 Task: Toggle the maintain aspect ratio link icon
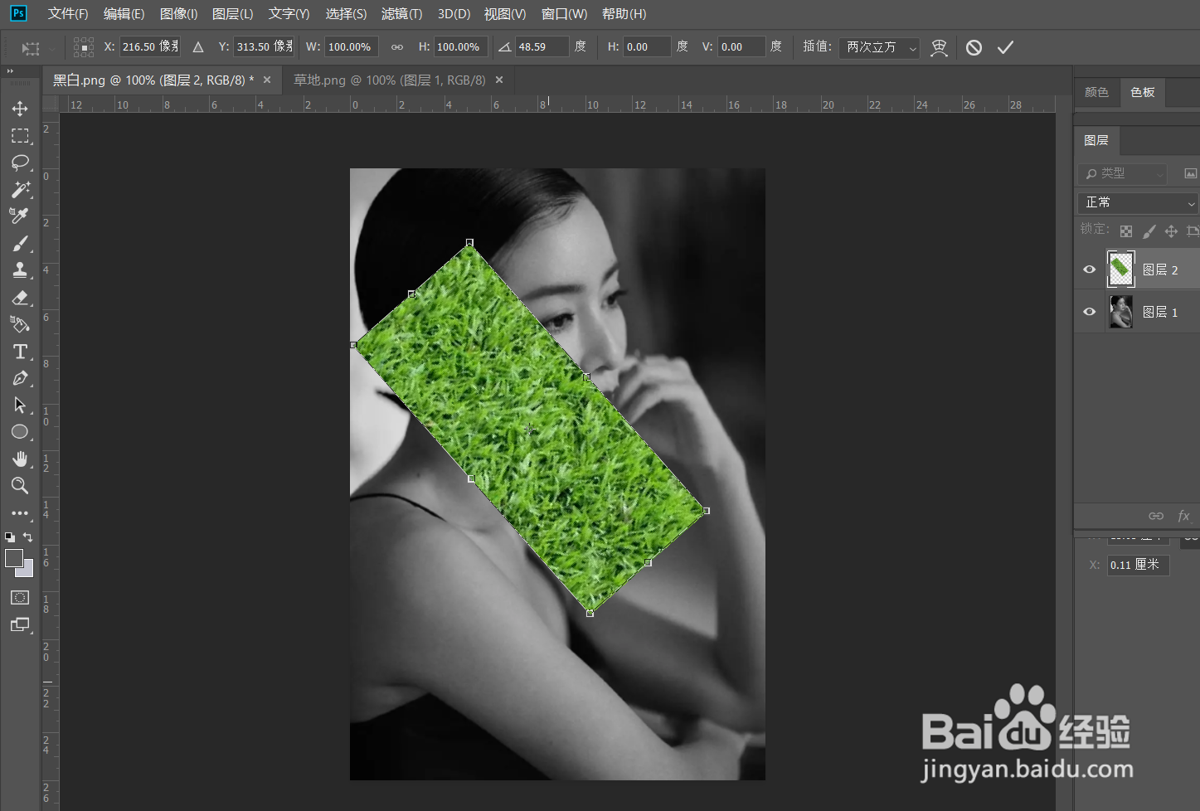point(396,46)
